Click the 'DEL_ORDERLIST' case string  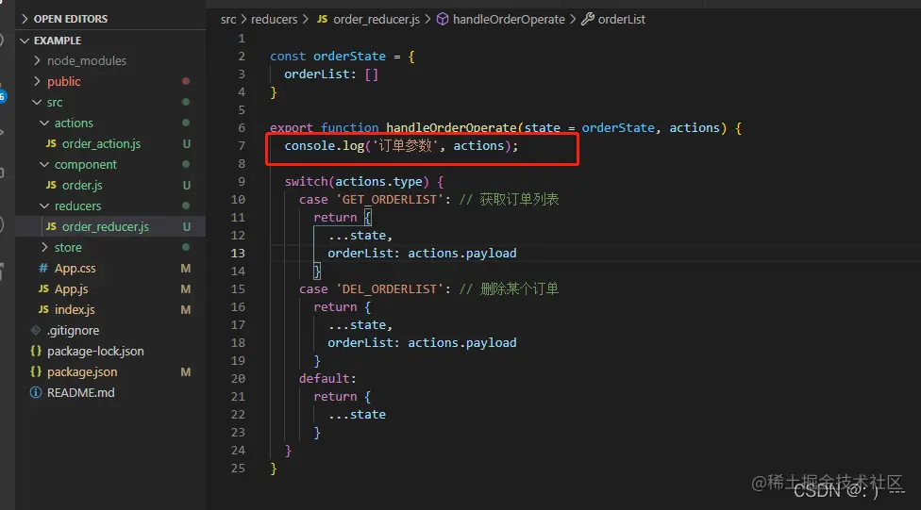390,289
